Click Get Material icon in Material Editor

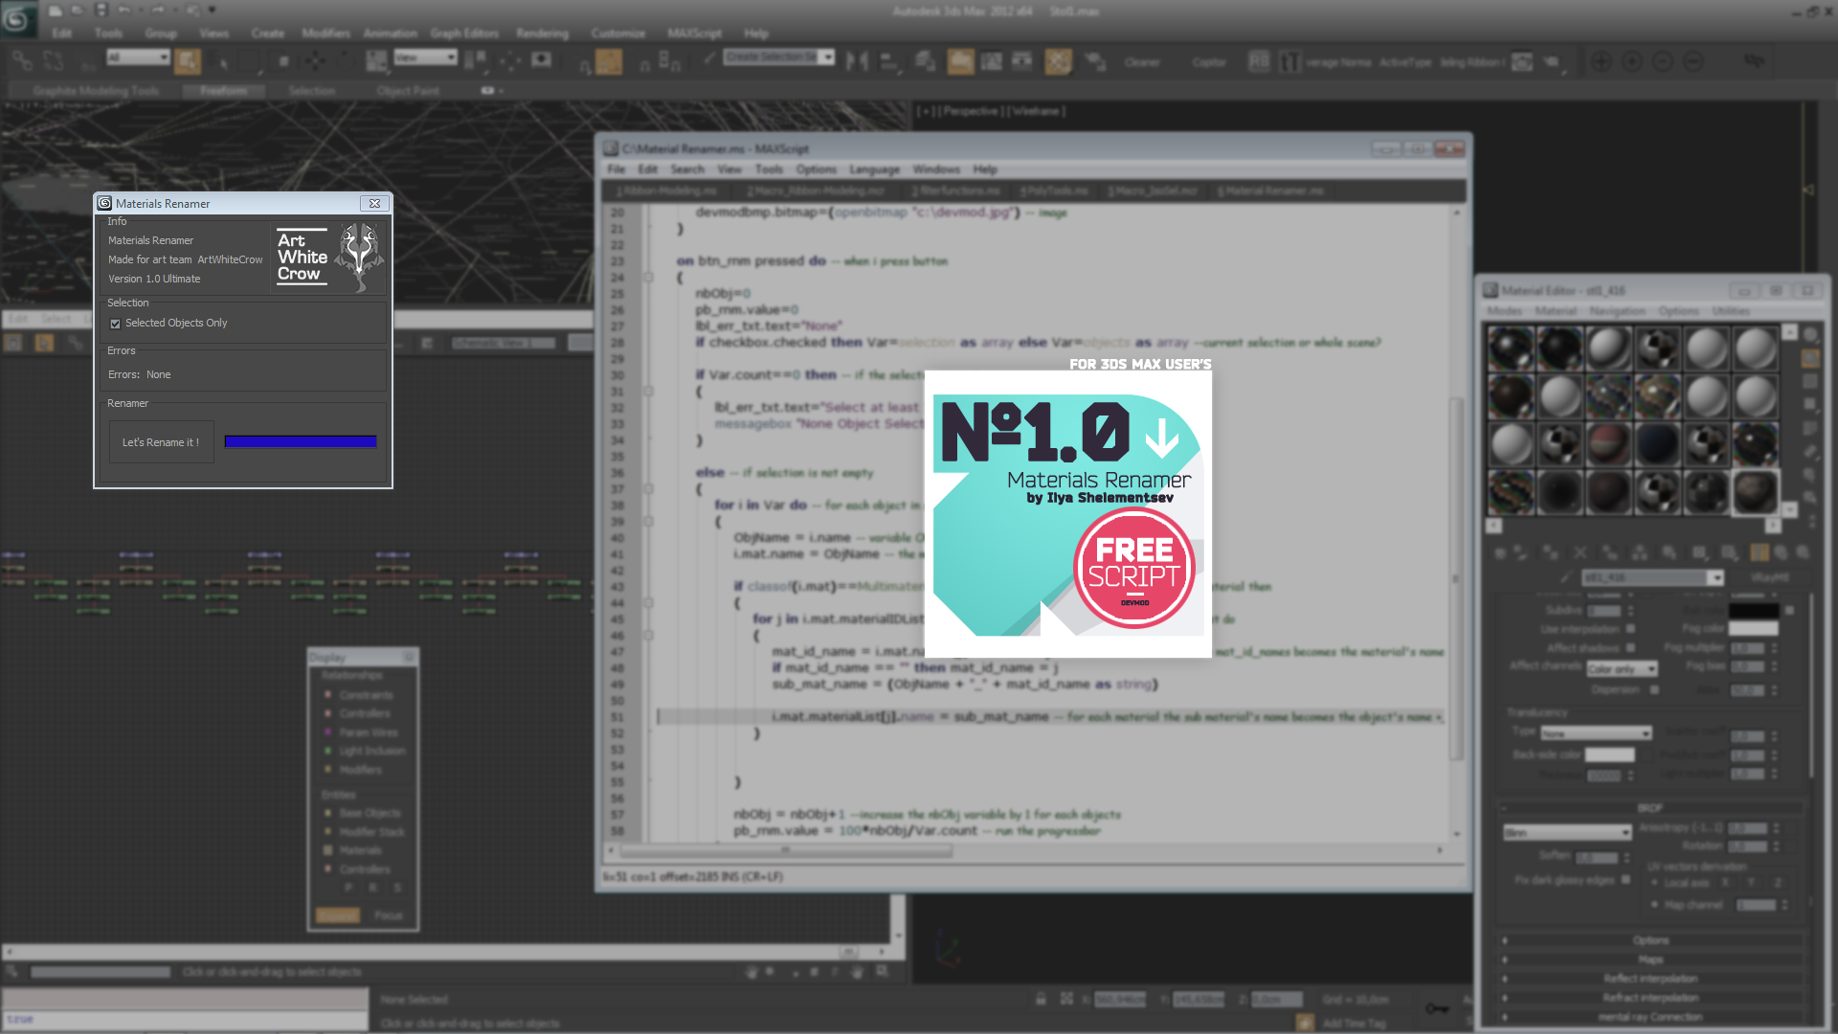coord(1500,553)
